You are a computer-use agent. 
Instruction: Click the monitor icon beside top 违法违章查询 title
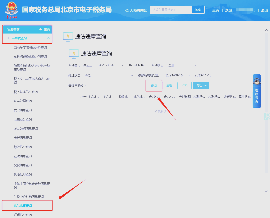tap(68, 37)
